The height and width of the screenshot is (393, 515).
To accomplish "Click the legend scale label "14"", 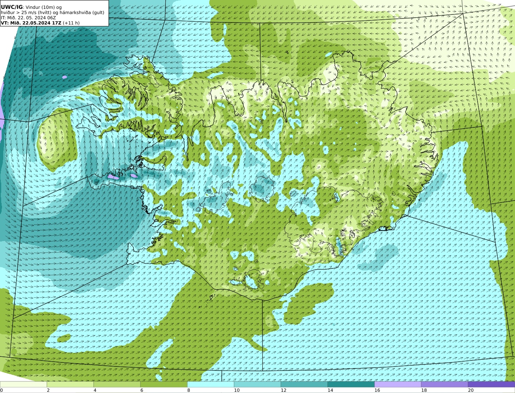I will [x=330, y=390].
